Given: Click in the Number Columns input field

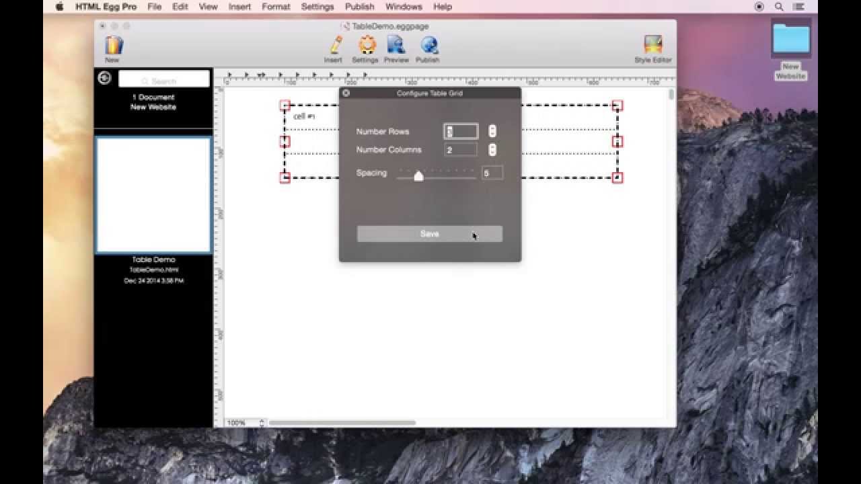Looking at the screenshot, I should click(x=461, y=149).
